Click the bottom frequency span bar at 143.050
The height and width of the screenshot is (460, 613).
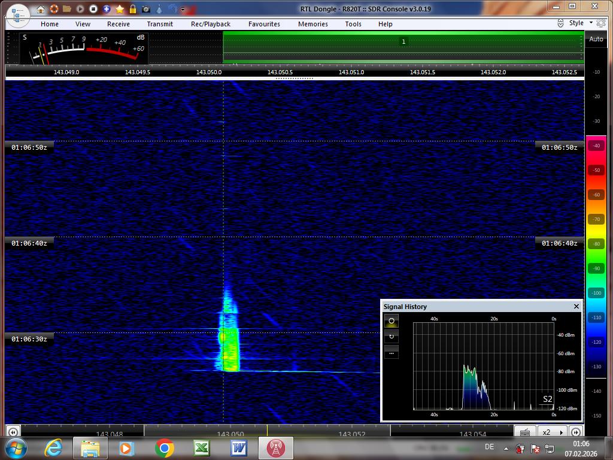[x=267, y=431]
